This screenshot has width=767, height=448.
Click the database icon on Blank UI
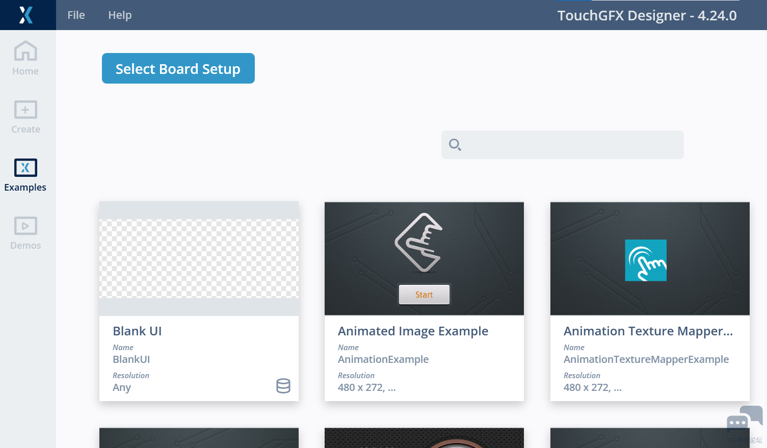tap(283, 386)
